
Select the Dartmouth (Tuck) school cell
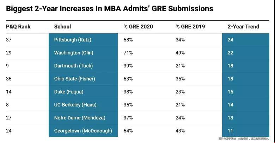[73, 66]
